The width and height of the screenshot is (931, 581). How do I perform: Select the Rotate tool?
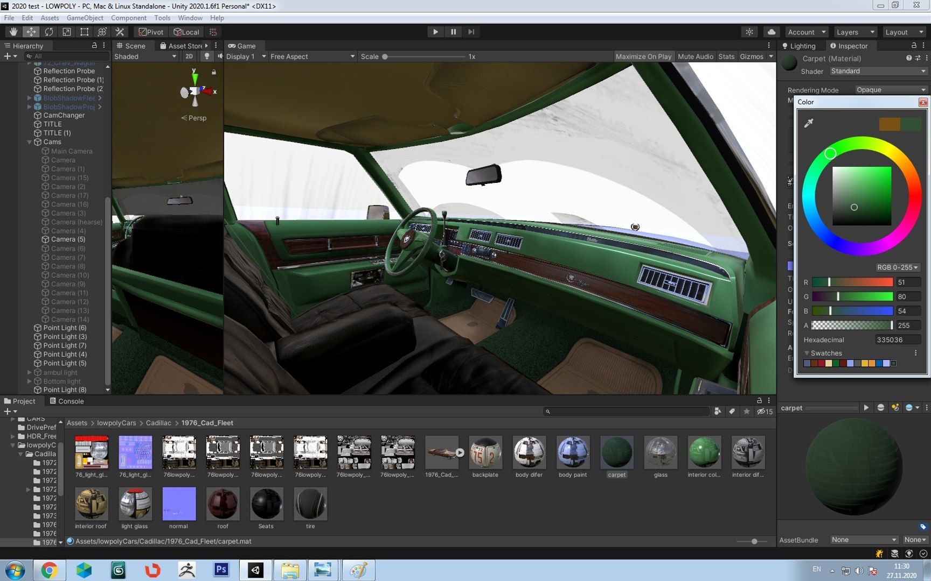[x=49, y=32]
